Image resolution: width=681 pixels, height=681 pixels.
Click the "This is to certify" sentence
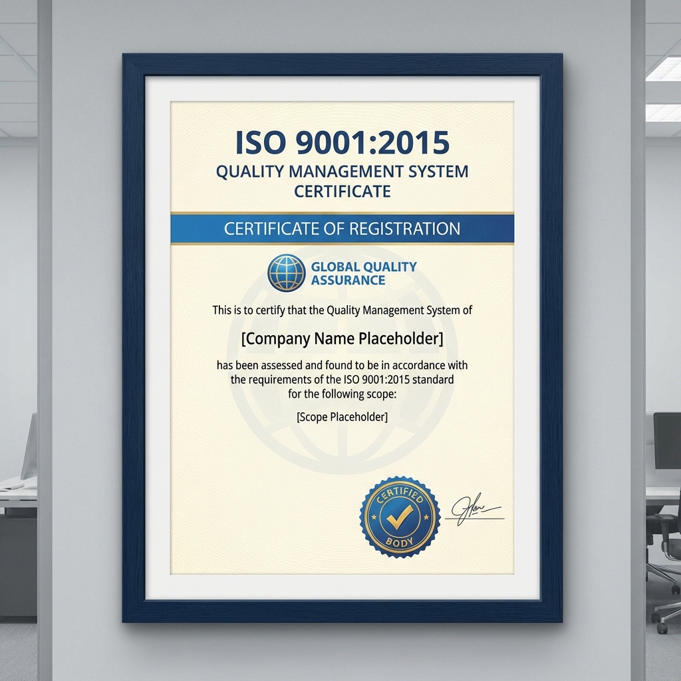click(x=342, y=310)
